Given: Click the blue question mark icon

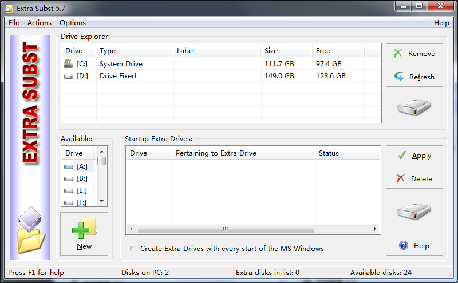Looking at the screenshot, I should (404, 245).
